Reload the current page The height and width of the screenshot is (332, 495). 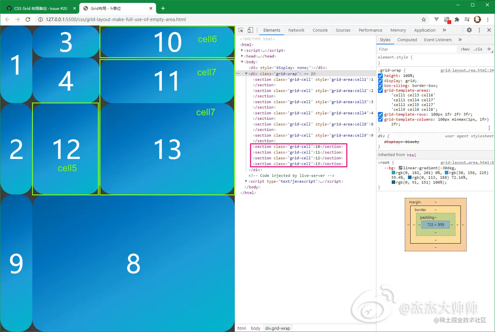[x=28, y=19]
